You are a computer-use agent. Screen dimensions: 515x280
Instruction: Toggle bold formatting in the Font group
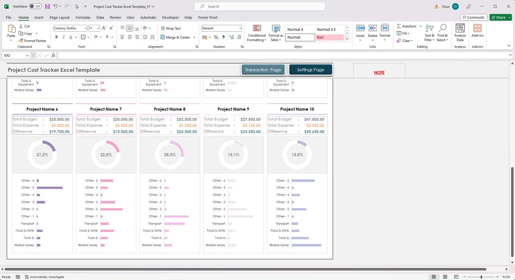(56, 37)
